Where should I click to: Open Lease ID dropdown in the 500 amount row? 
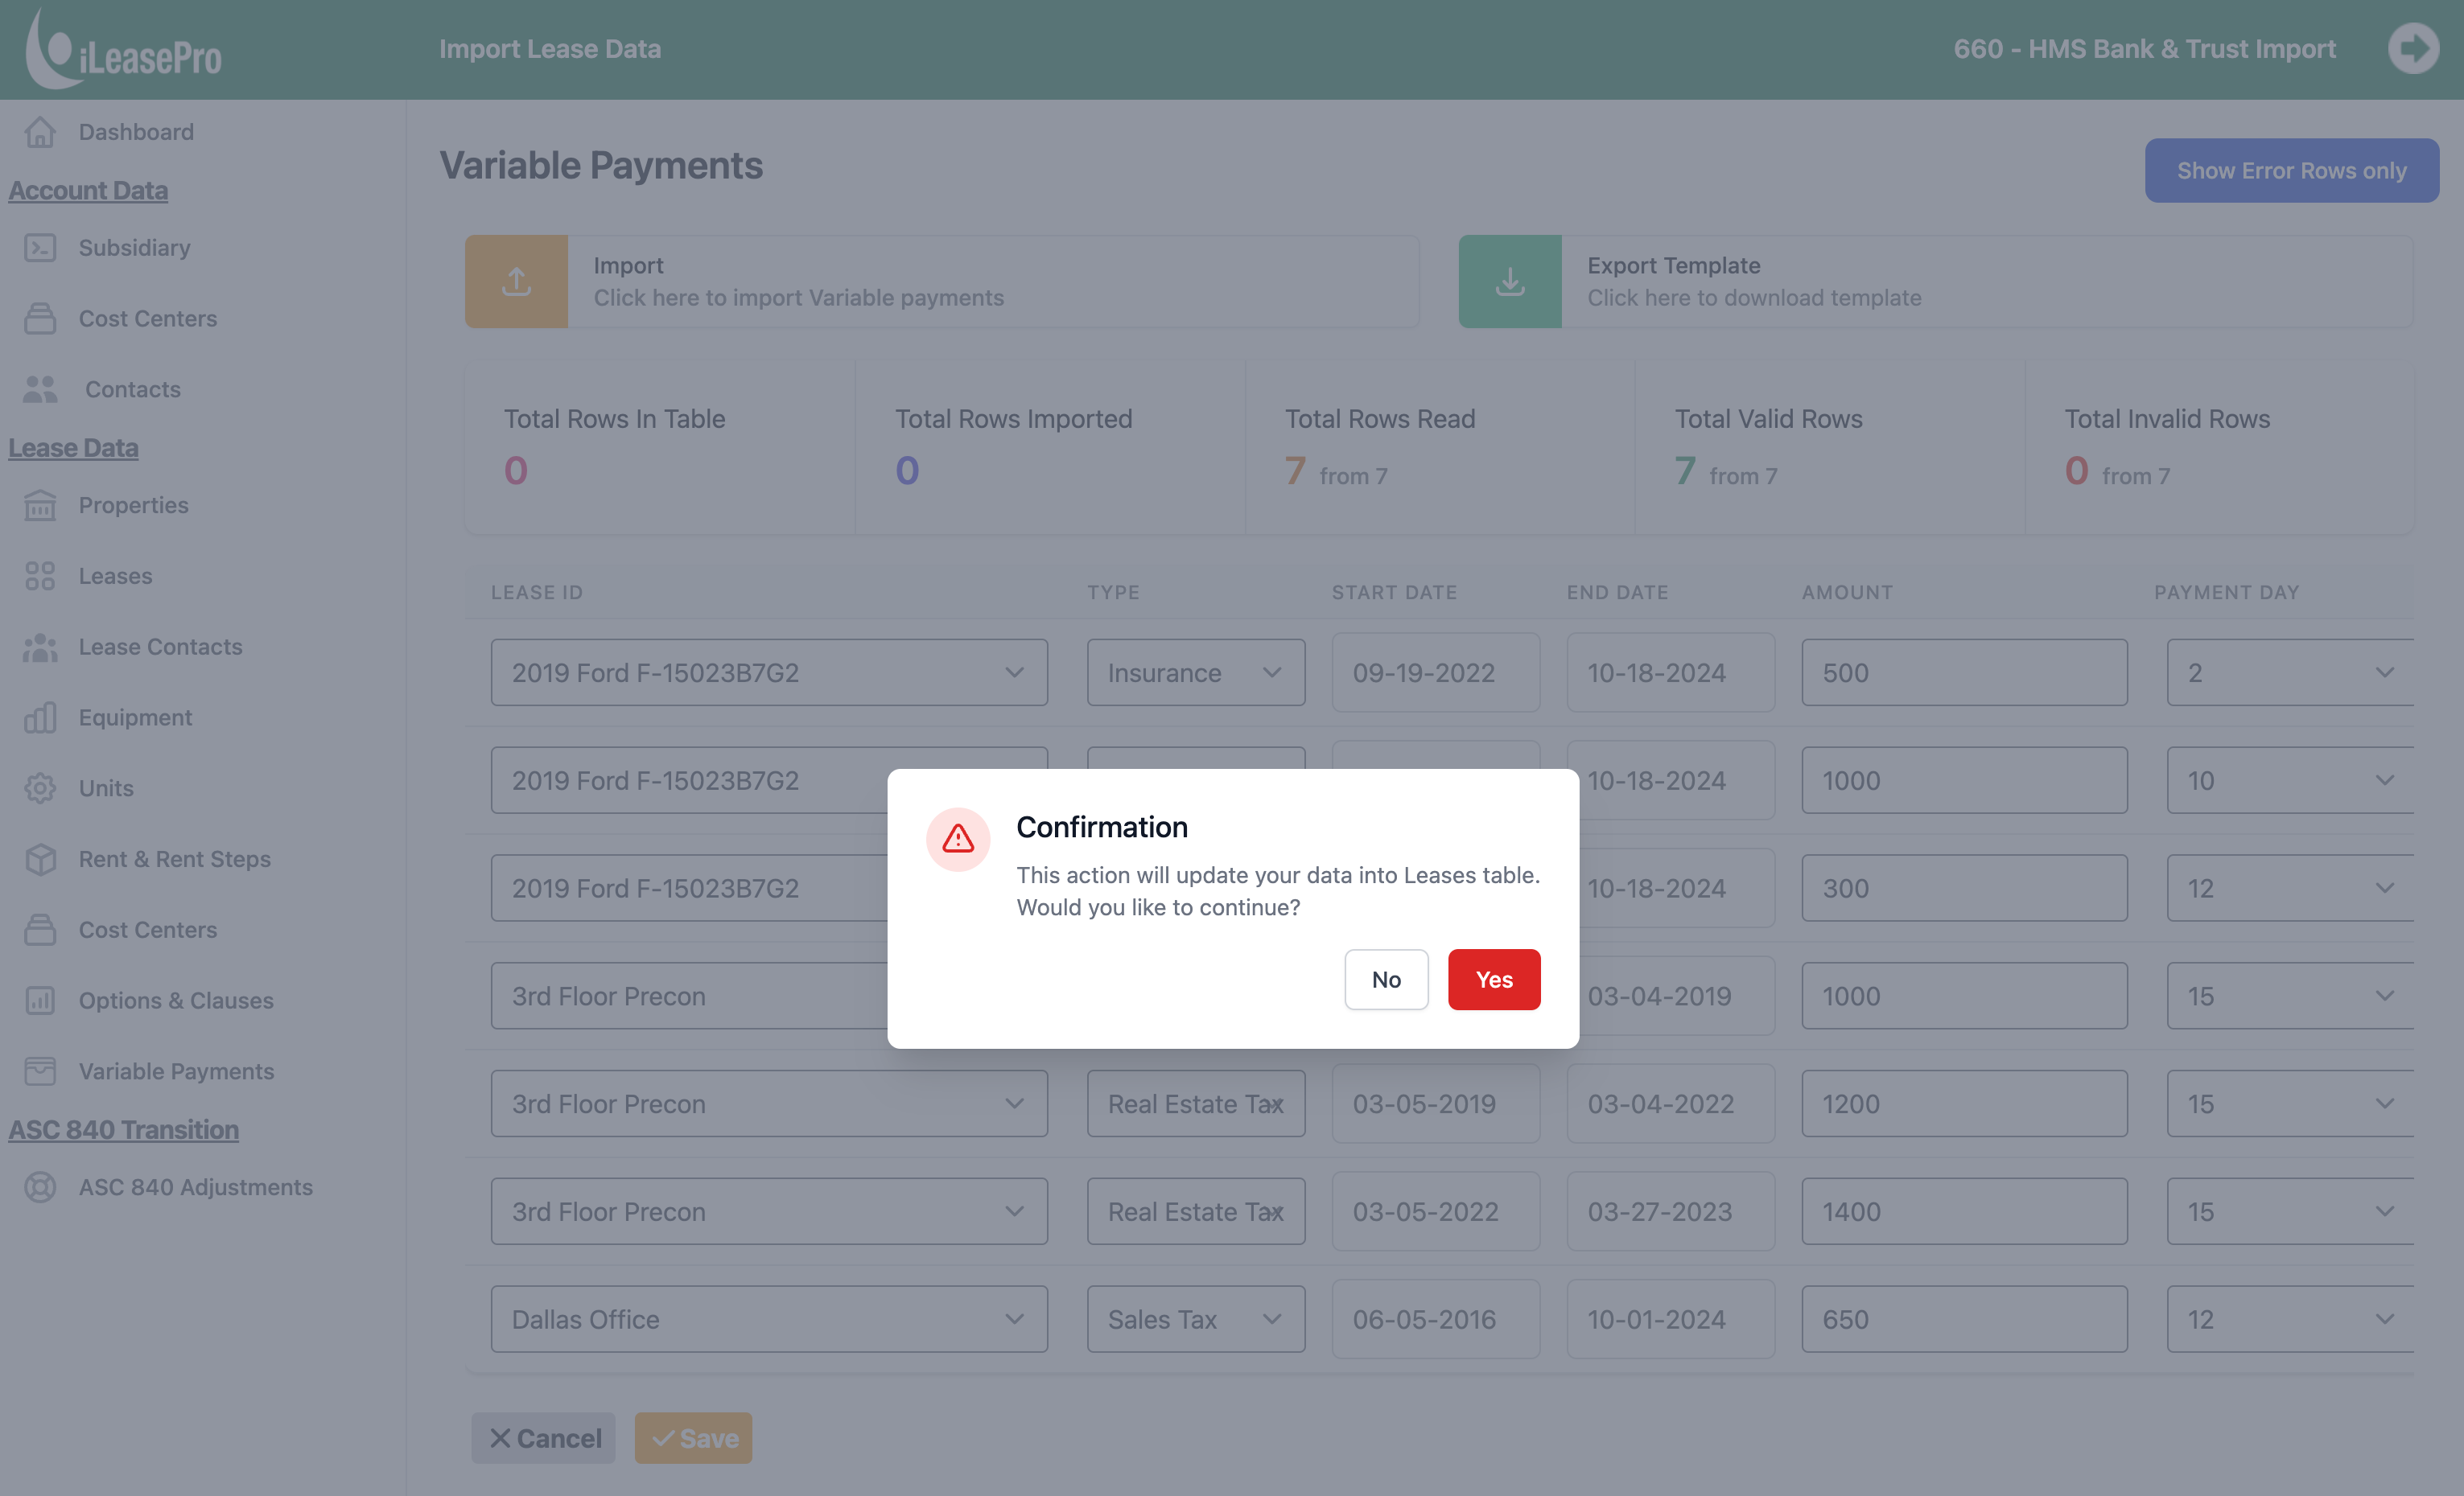point(769,672)
